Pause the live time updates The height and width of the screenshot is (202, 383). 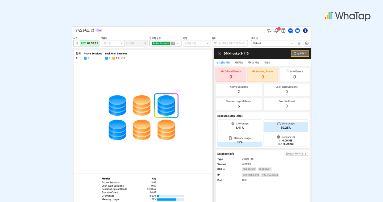[77, 43]
